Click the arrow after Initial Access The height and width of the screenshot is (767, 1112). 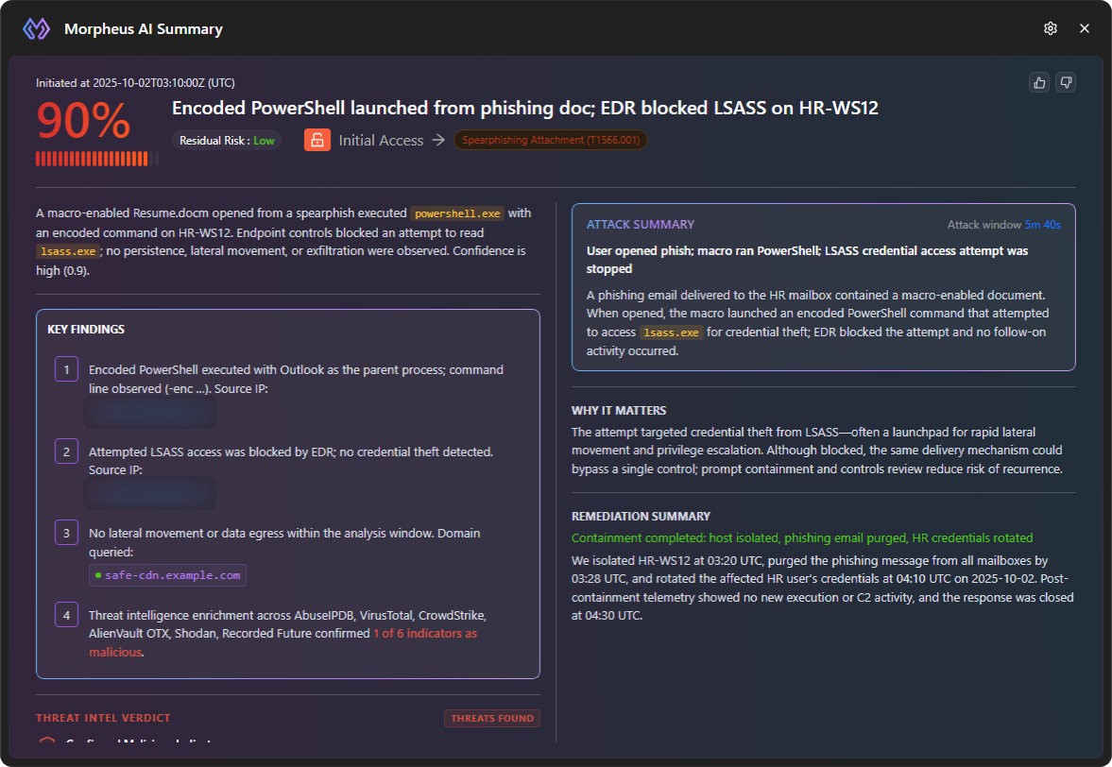click(438, 141)
